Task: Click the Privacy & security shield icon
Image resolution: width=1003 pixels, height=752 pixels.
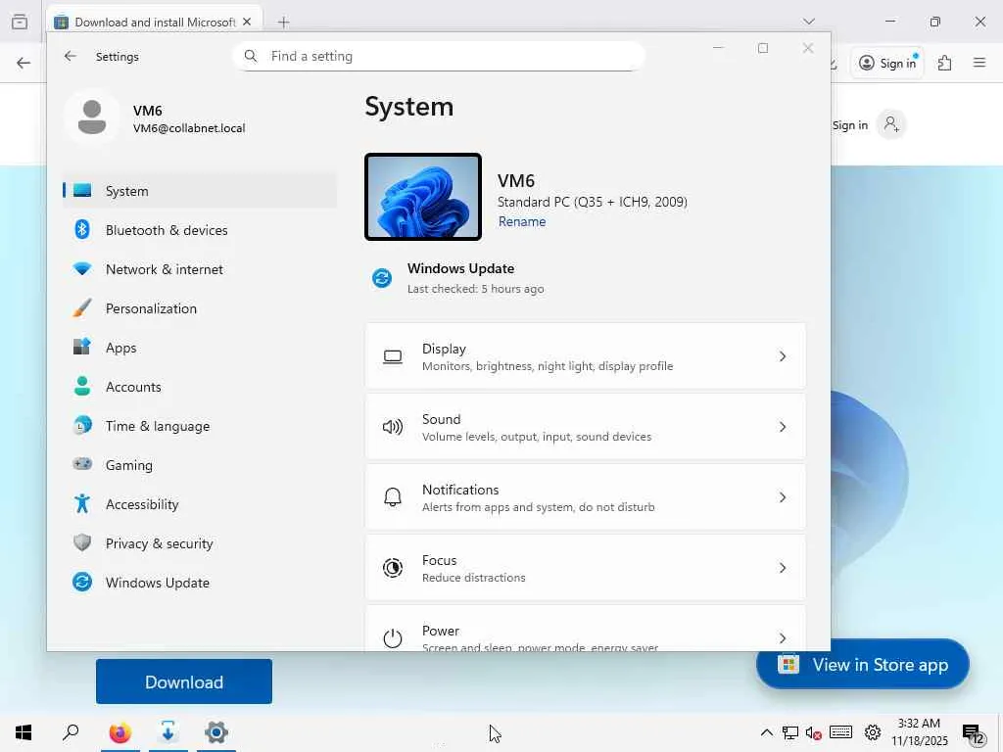Action: point(82,542)
